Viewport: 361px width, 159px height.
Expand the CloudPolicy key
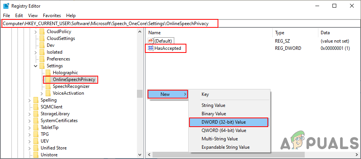(x=36, y=32)
